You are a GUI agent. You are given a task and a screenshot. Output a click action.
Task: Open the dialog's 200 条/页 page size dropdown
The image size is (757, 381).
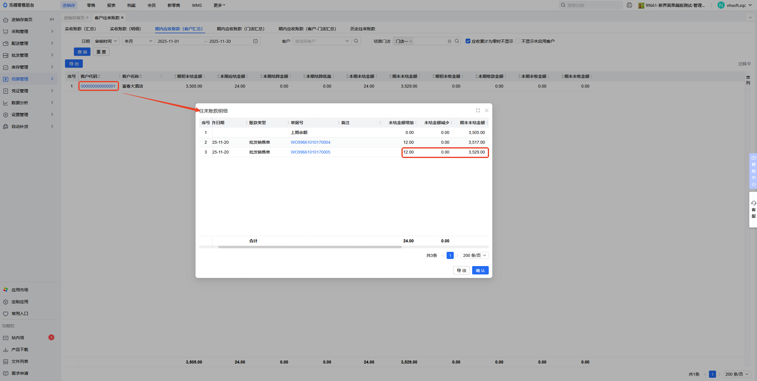[475, 255]
